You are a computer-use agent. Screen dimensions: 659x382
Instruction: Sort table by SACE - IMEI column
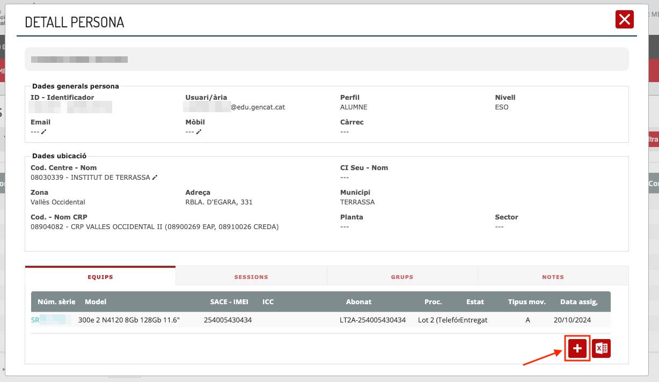tap(229, 302)
